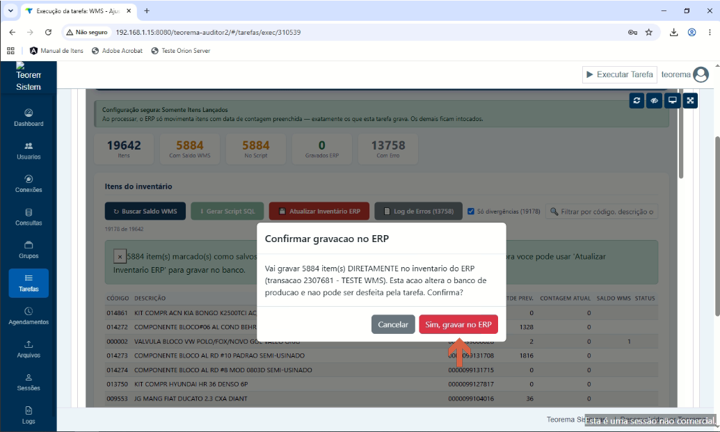The image size is (720, 432).
Task: Click row JG MANG FIAT DUCATO 2.3
Action: point(382,399)
